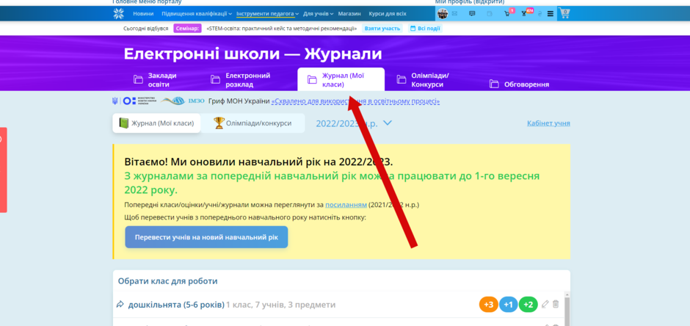The image size is (690, 326).
Task: Open the STEM-освіта seminar title link
Action: click(x=282, y=28)
